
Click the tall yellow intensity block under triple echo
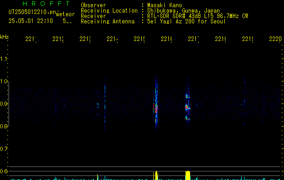(x=188, y=175)
